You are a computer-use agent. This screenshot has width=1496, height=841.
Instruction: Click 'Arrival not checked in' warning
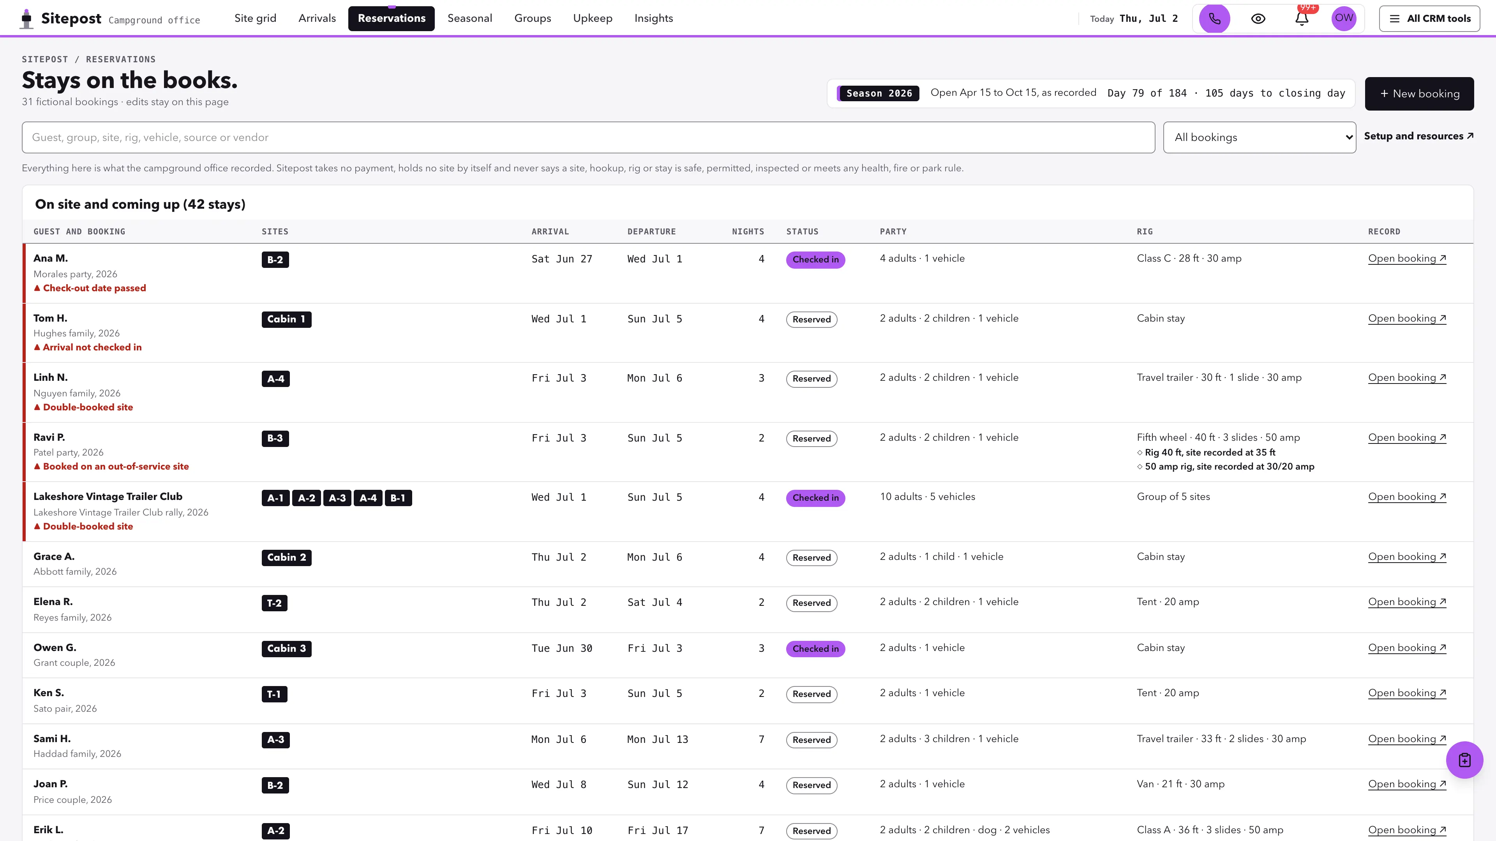(88, 347)
